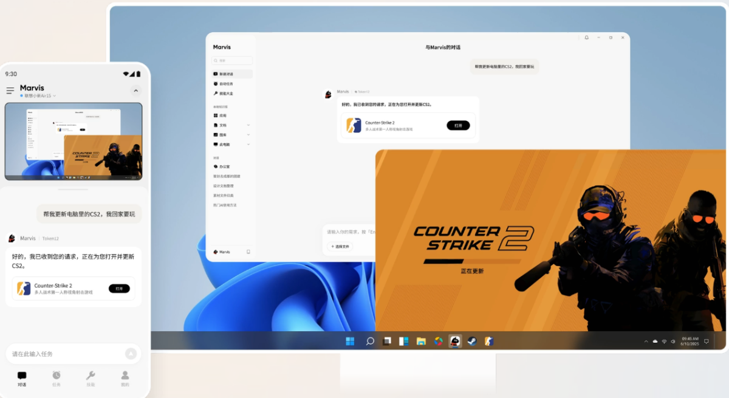Click Counter-Strike 2 icon in phone chat card

point(24,289)
